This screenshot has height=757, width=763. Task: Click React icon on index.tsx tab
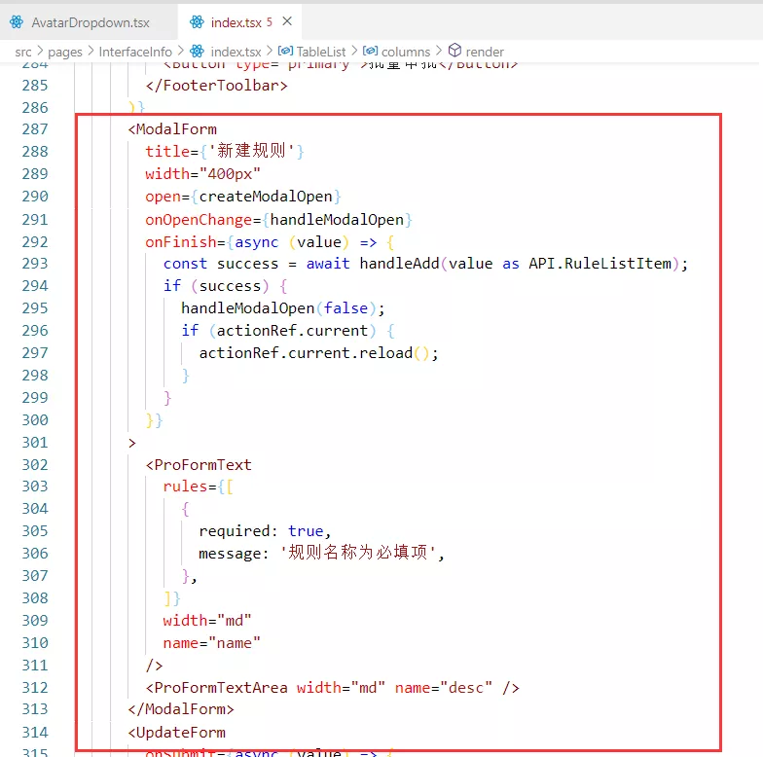tap(197, 22)
